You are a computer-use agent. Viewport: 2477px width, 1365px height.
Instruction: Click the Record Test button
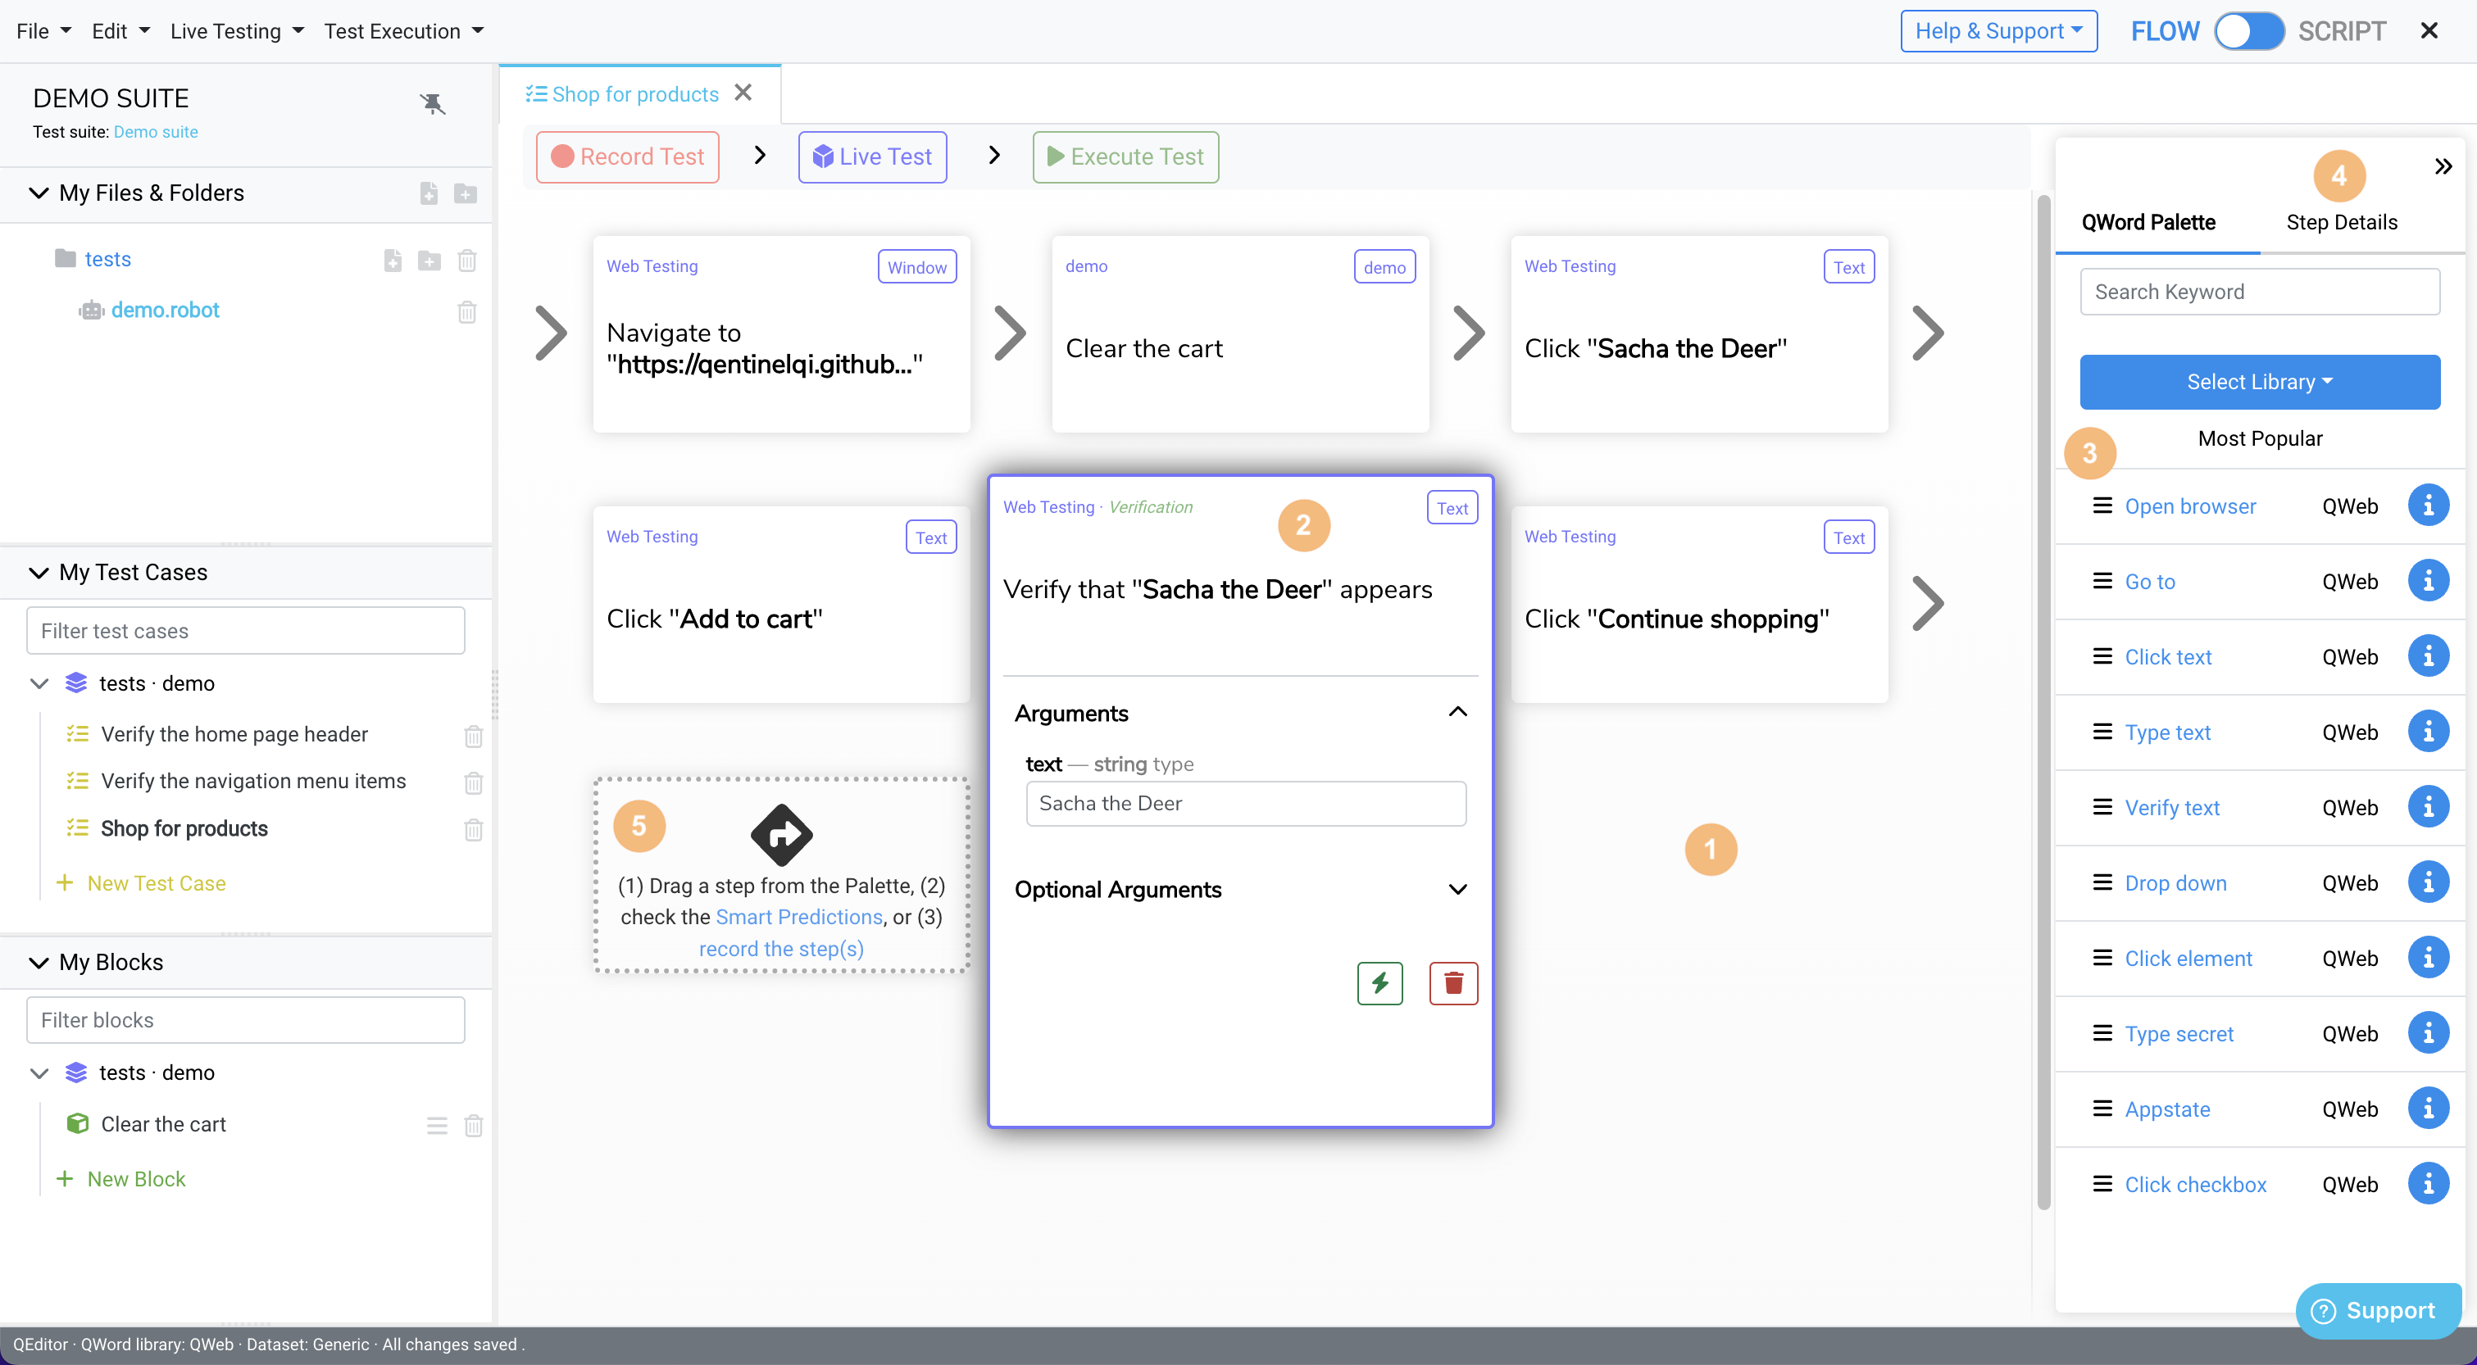point(627,156)
